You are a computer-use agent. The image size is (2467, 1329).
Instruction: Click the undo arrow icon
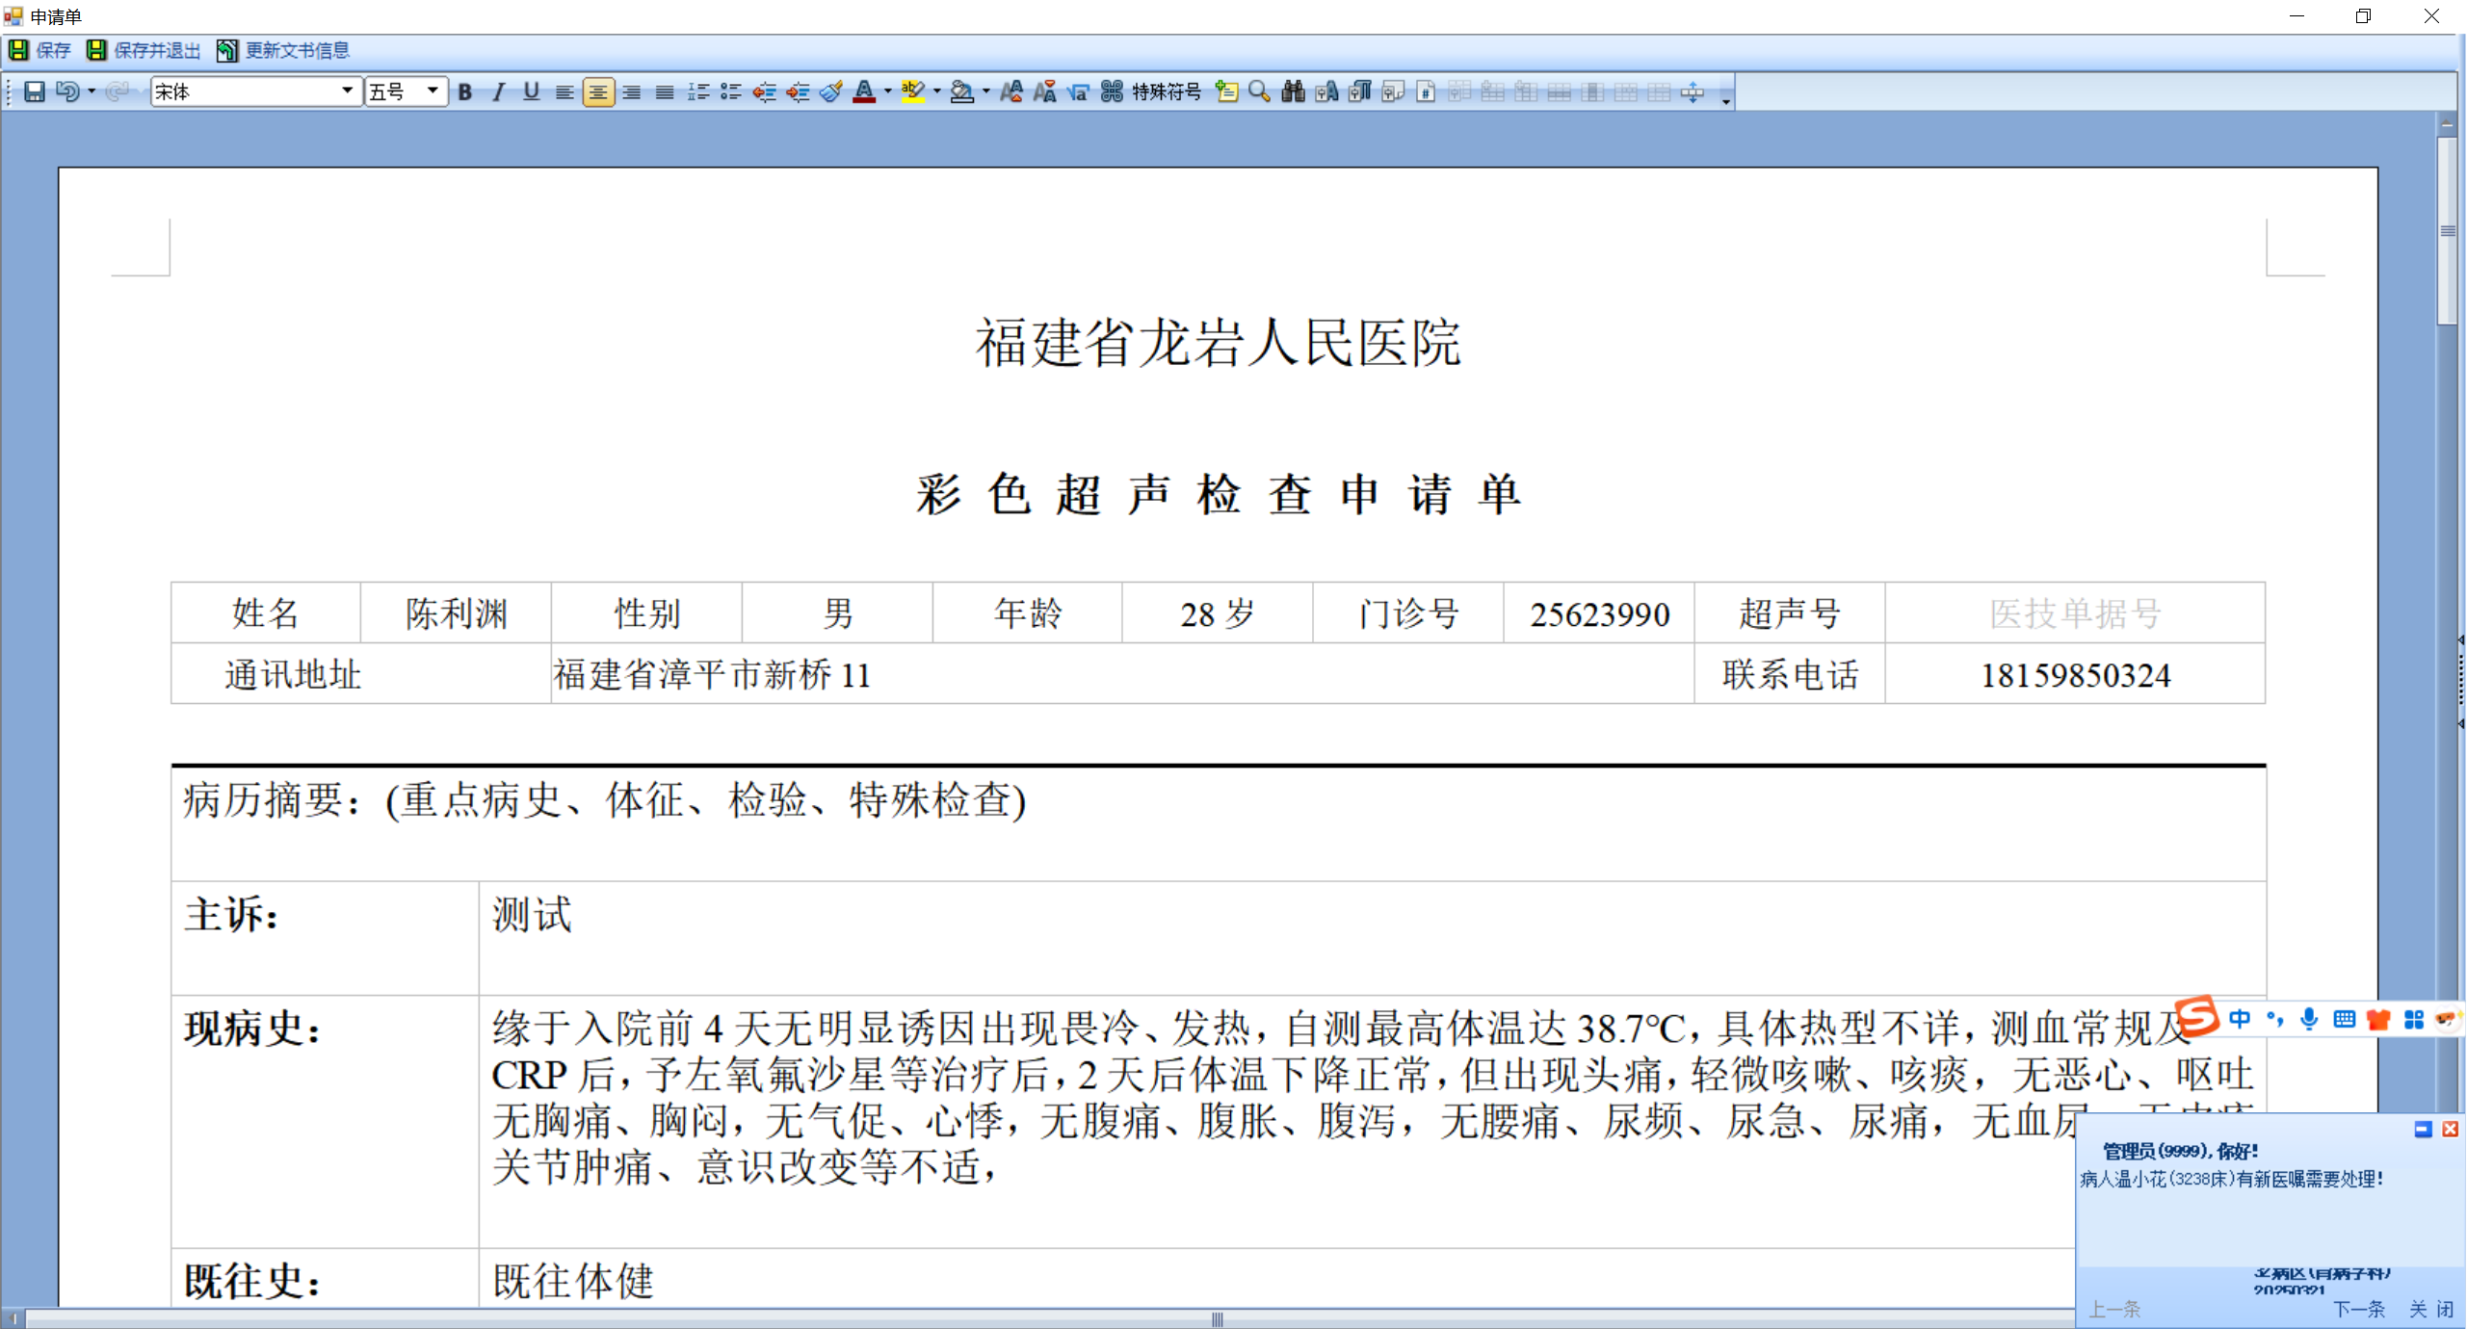tap(67, 91)
